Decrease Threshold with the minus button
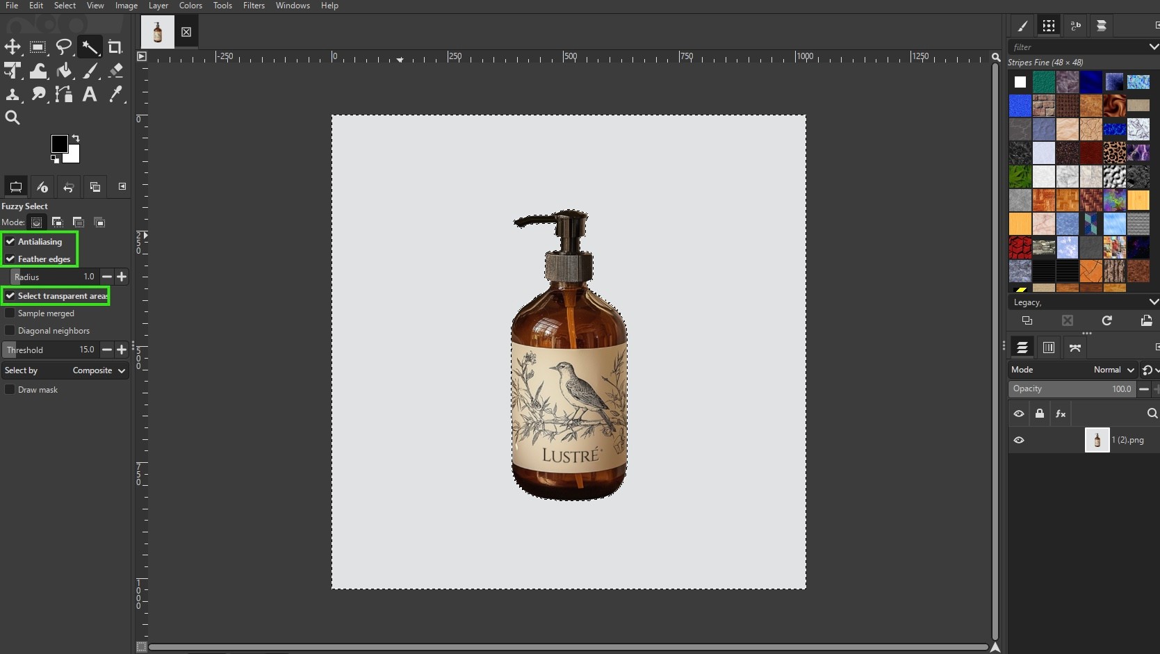The image size is (1160, 654). (107, 350)
